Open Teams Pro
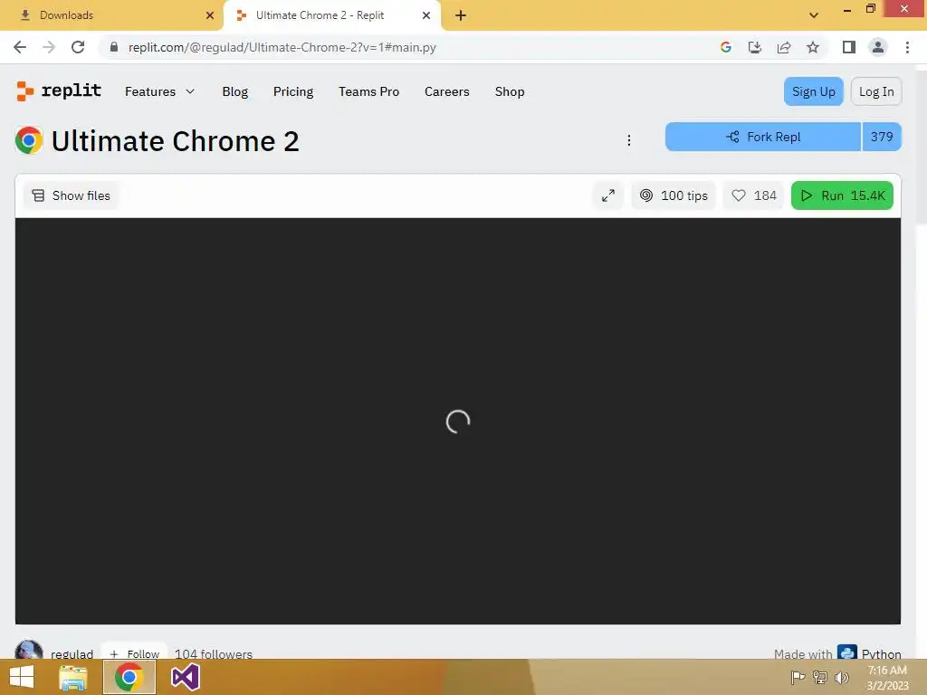This screenshot has width=927, height=695. pos(369,91)
